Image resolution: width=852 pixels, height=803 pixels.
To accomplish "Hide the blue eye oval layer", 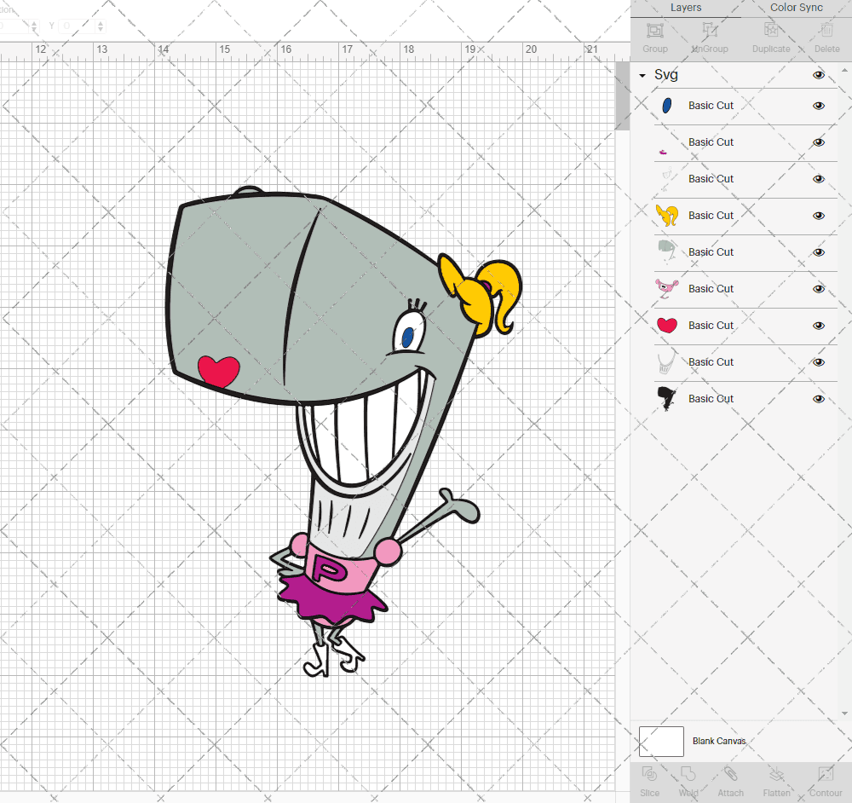I will [x=818, y=106].
